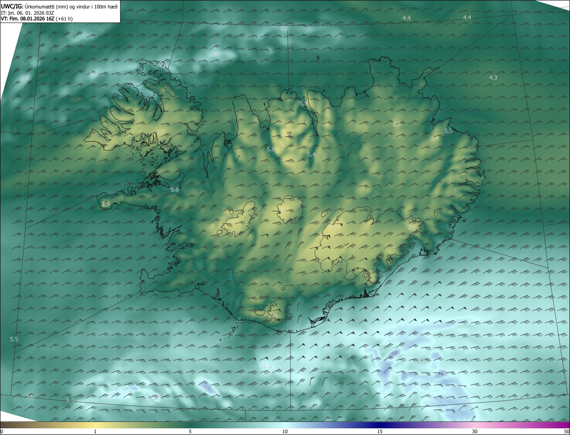
Task: Click the 2.9 value label on the map
Action: pos(106,204)
